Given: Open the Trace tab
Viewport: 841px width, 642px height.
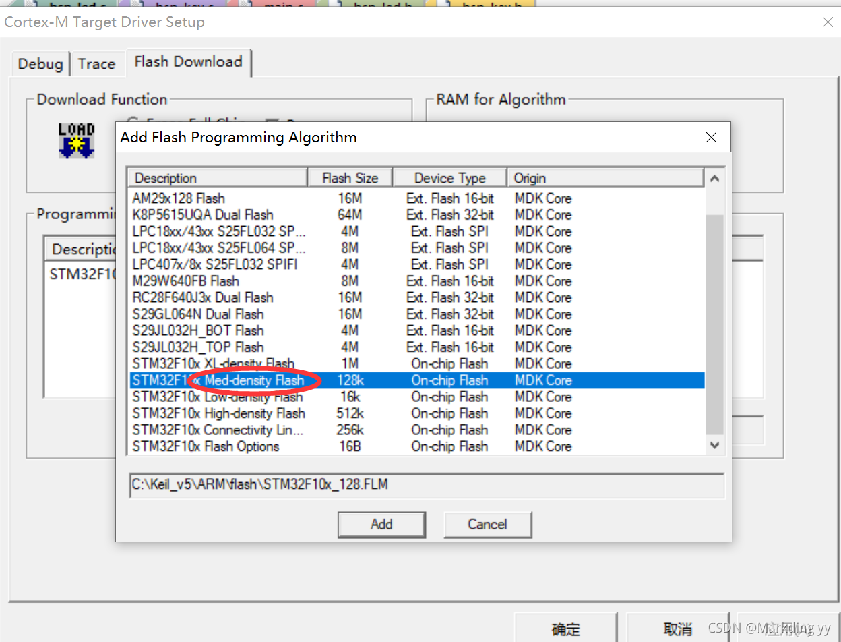Looking at the screenshot, I should pos(97,64).
